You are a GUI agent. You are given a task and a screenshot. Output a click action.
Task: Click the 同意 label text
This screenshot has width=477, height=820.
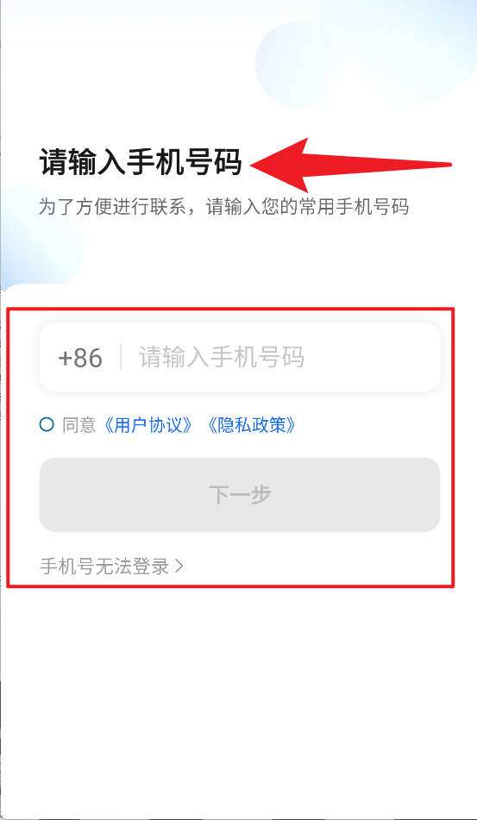(79, 424)
